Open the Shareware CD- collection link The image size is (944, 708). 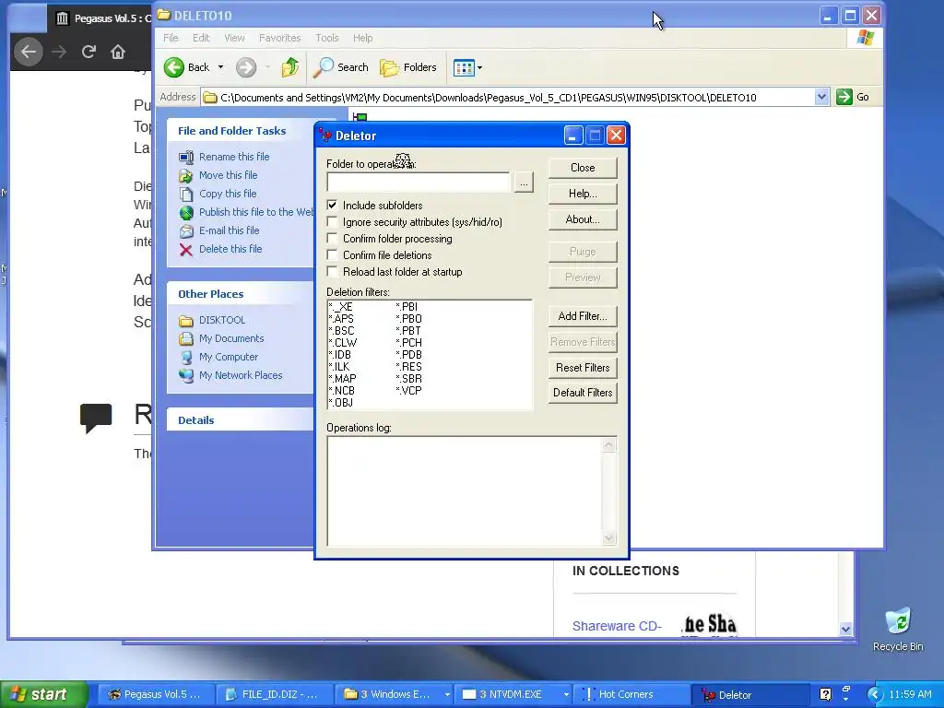617,626
